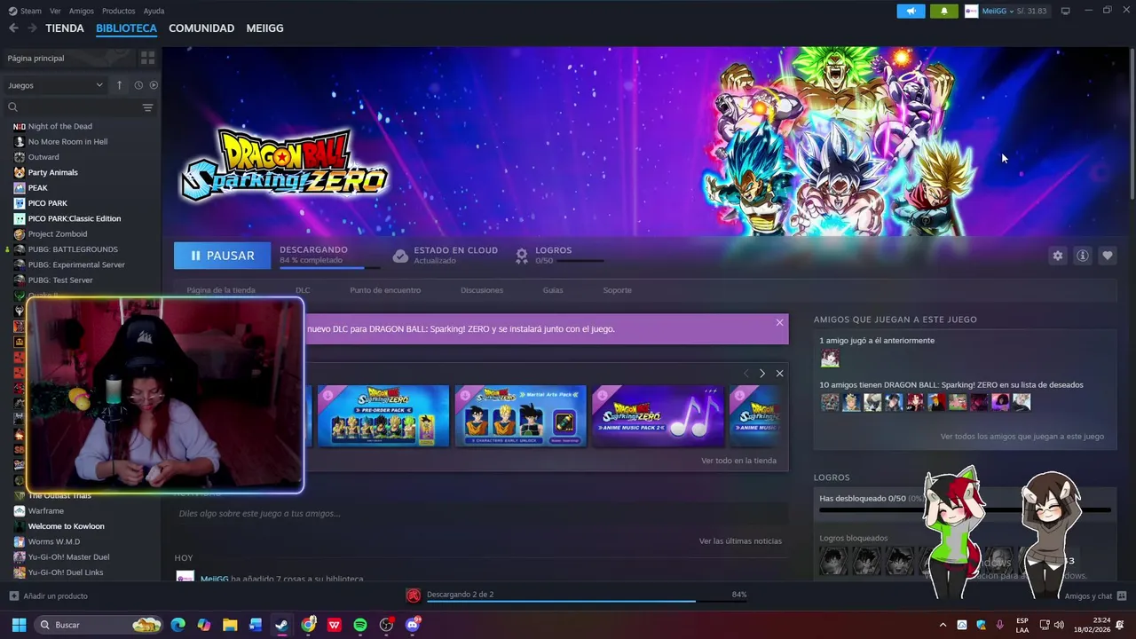The width and height of the screenshot is (1136, 639).
Task: Show ready-to-play games only icon
Action: (154, 85)
